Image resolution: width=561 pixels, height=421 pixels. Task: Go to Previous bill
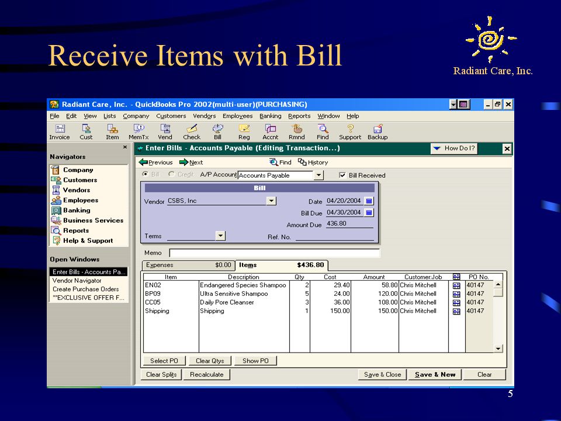155,162
